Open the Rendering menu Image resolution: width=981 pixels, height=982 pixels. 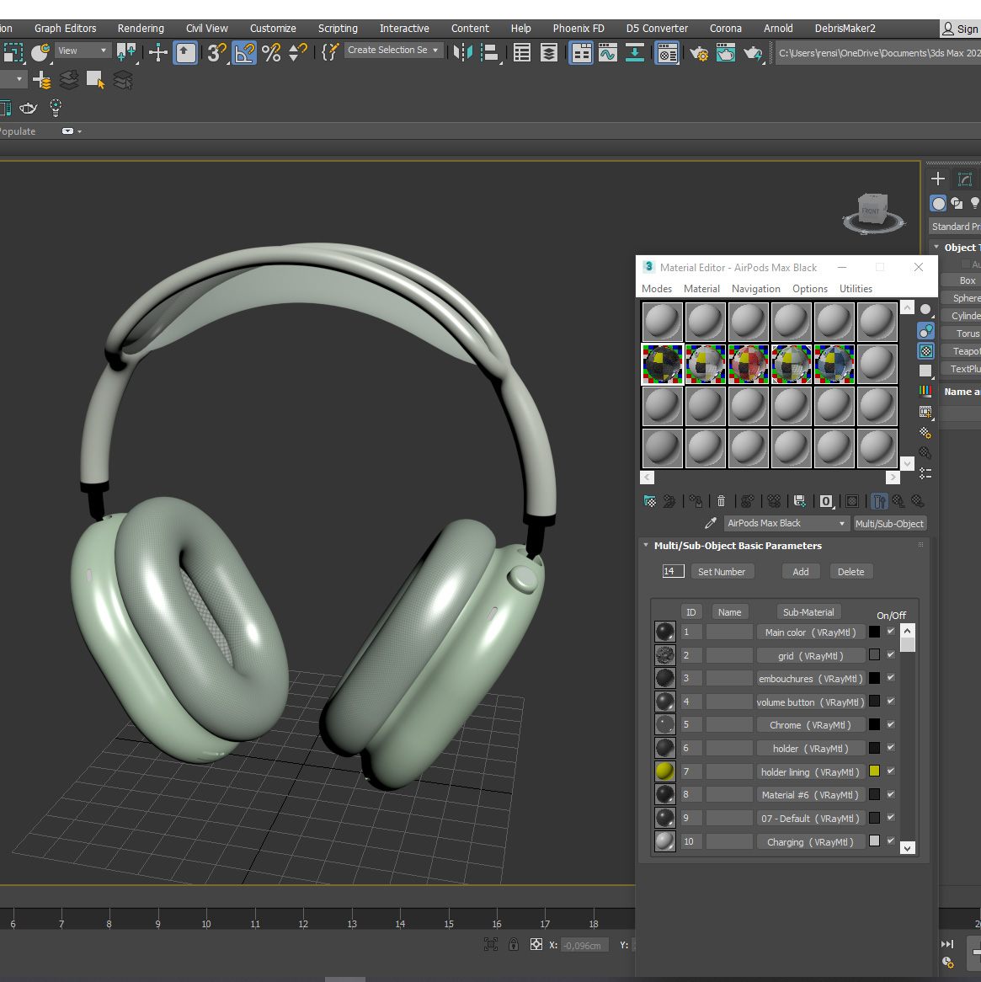coord(141,28)
